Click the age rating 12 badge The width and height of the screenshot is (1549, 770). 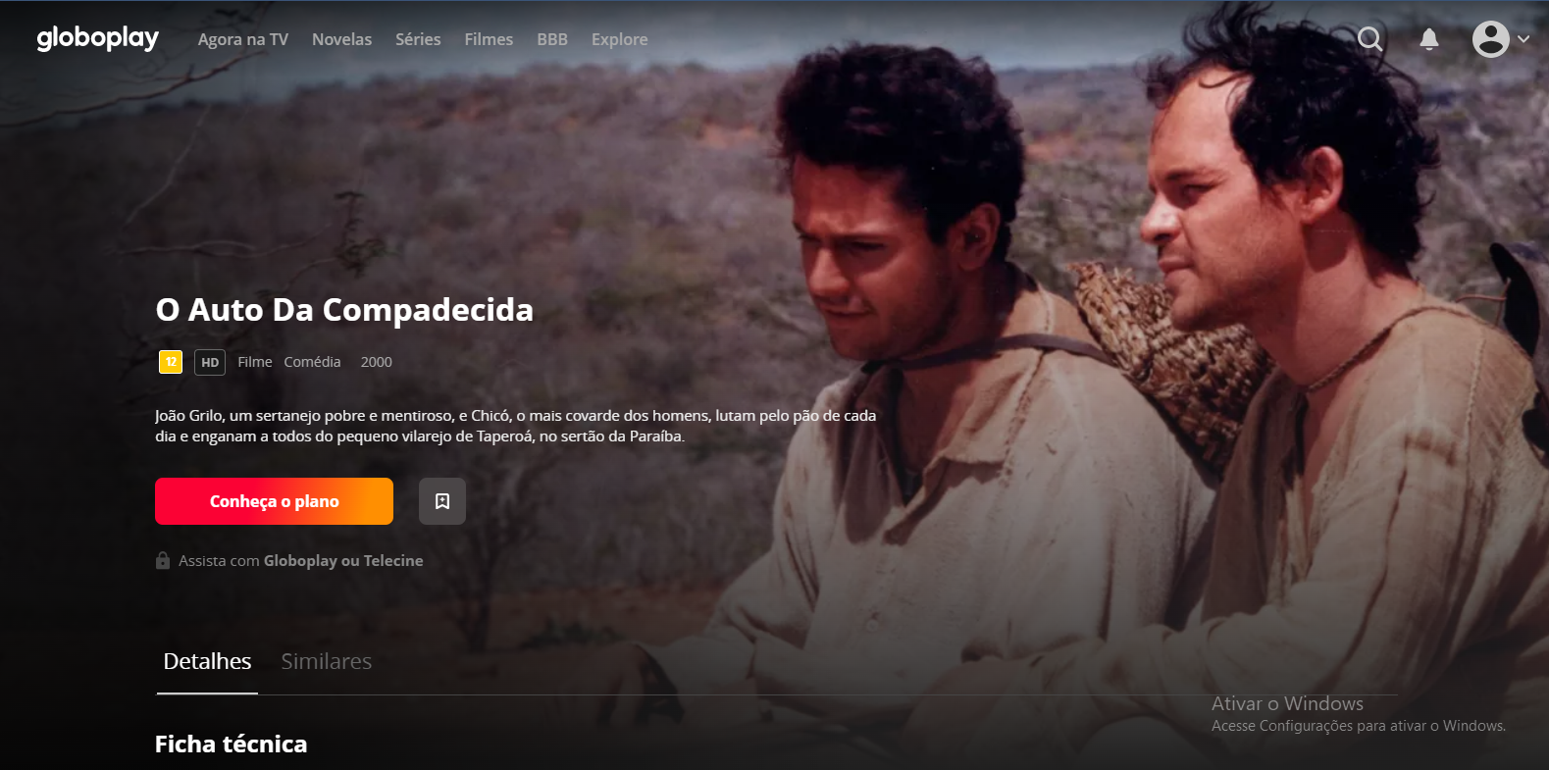(171, 362)
